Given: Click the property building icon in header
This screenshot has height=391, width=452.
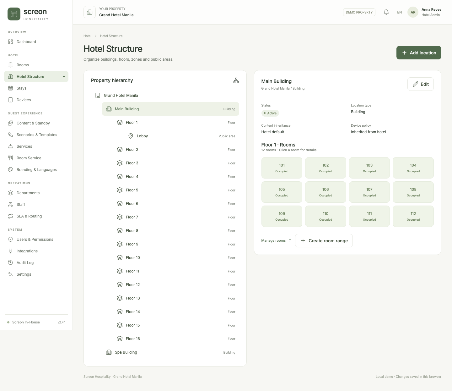Looking at the screenshot, I should tap(89, 12).
